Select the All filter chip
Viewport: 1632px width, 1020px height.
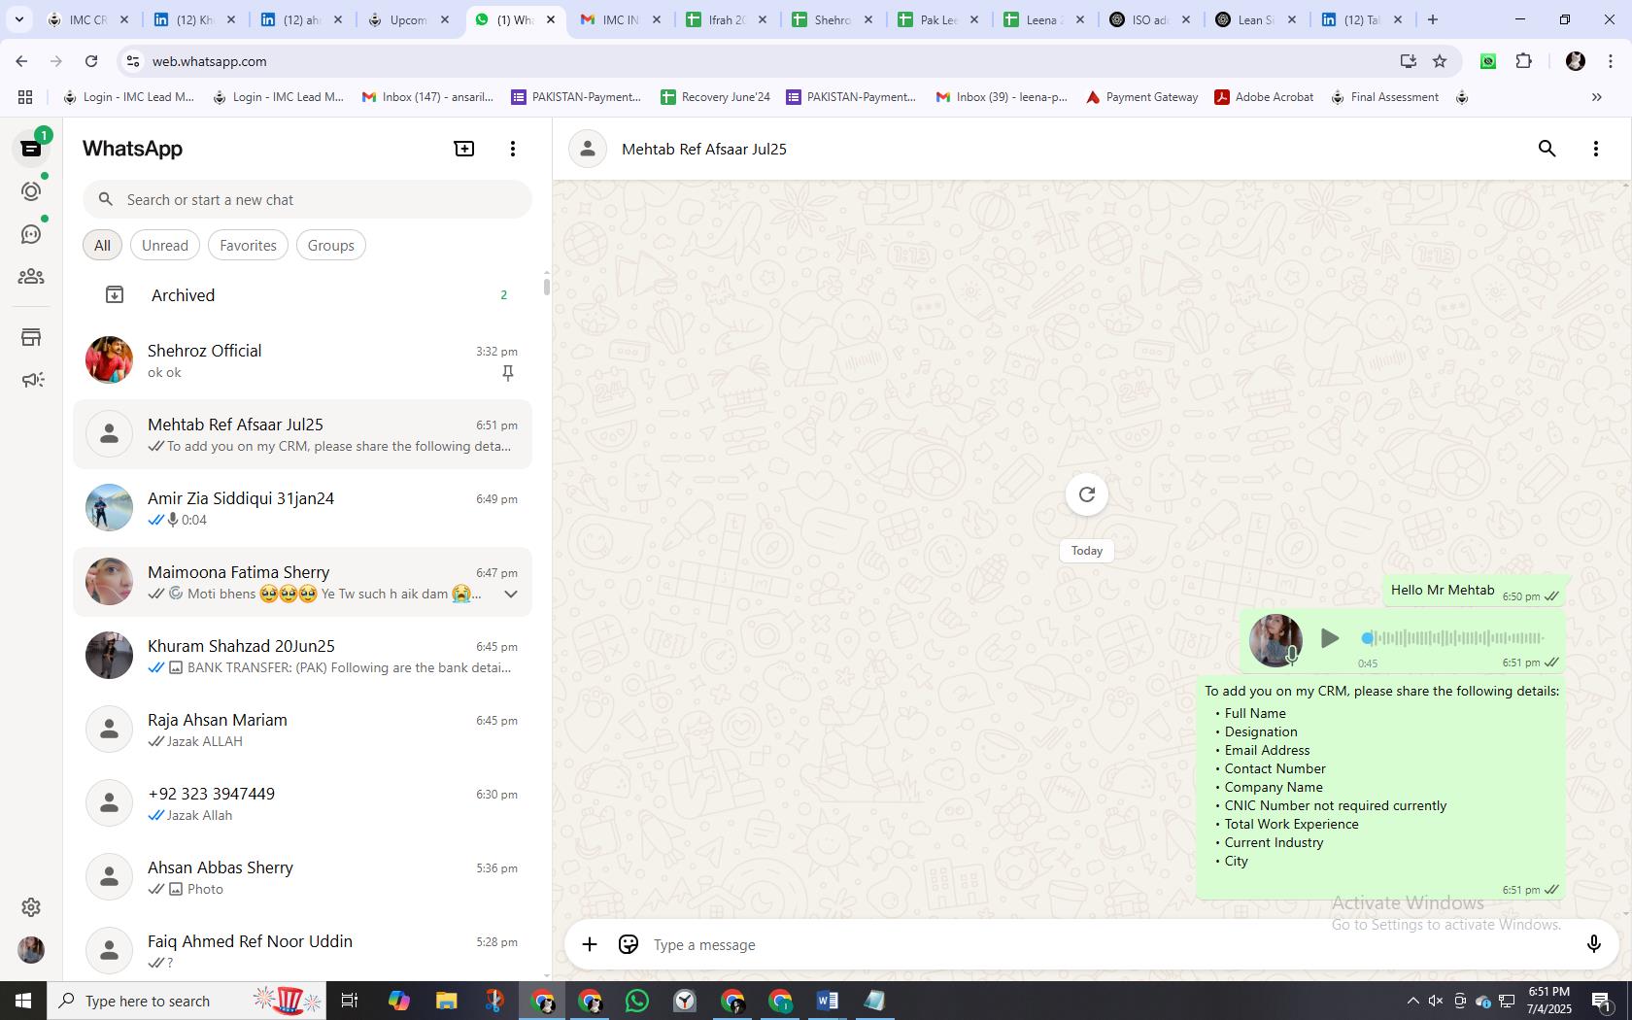click(102, 246)
